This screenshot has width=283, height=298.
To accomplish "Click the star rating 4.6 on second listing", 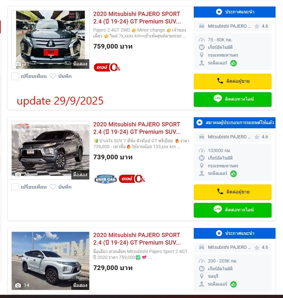I will click(x=261, y=137).
